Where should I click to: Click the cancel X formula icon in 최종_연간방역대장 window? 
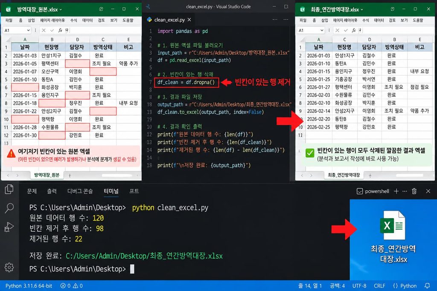(337, 30)
